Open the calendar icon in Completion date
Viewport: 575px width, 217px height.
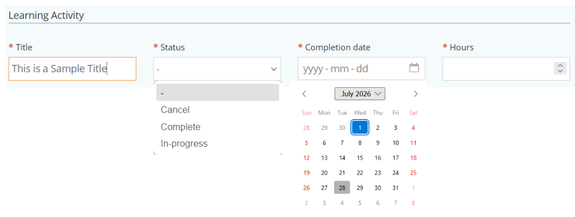(x=414, y=68)
